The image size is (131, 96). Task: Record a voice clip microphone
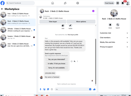click(x=40, y=89)
